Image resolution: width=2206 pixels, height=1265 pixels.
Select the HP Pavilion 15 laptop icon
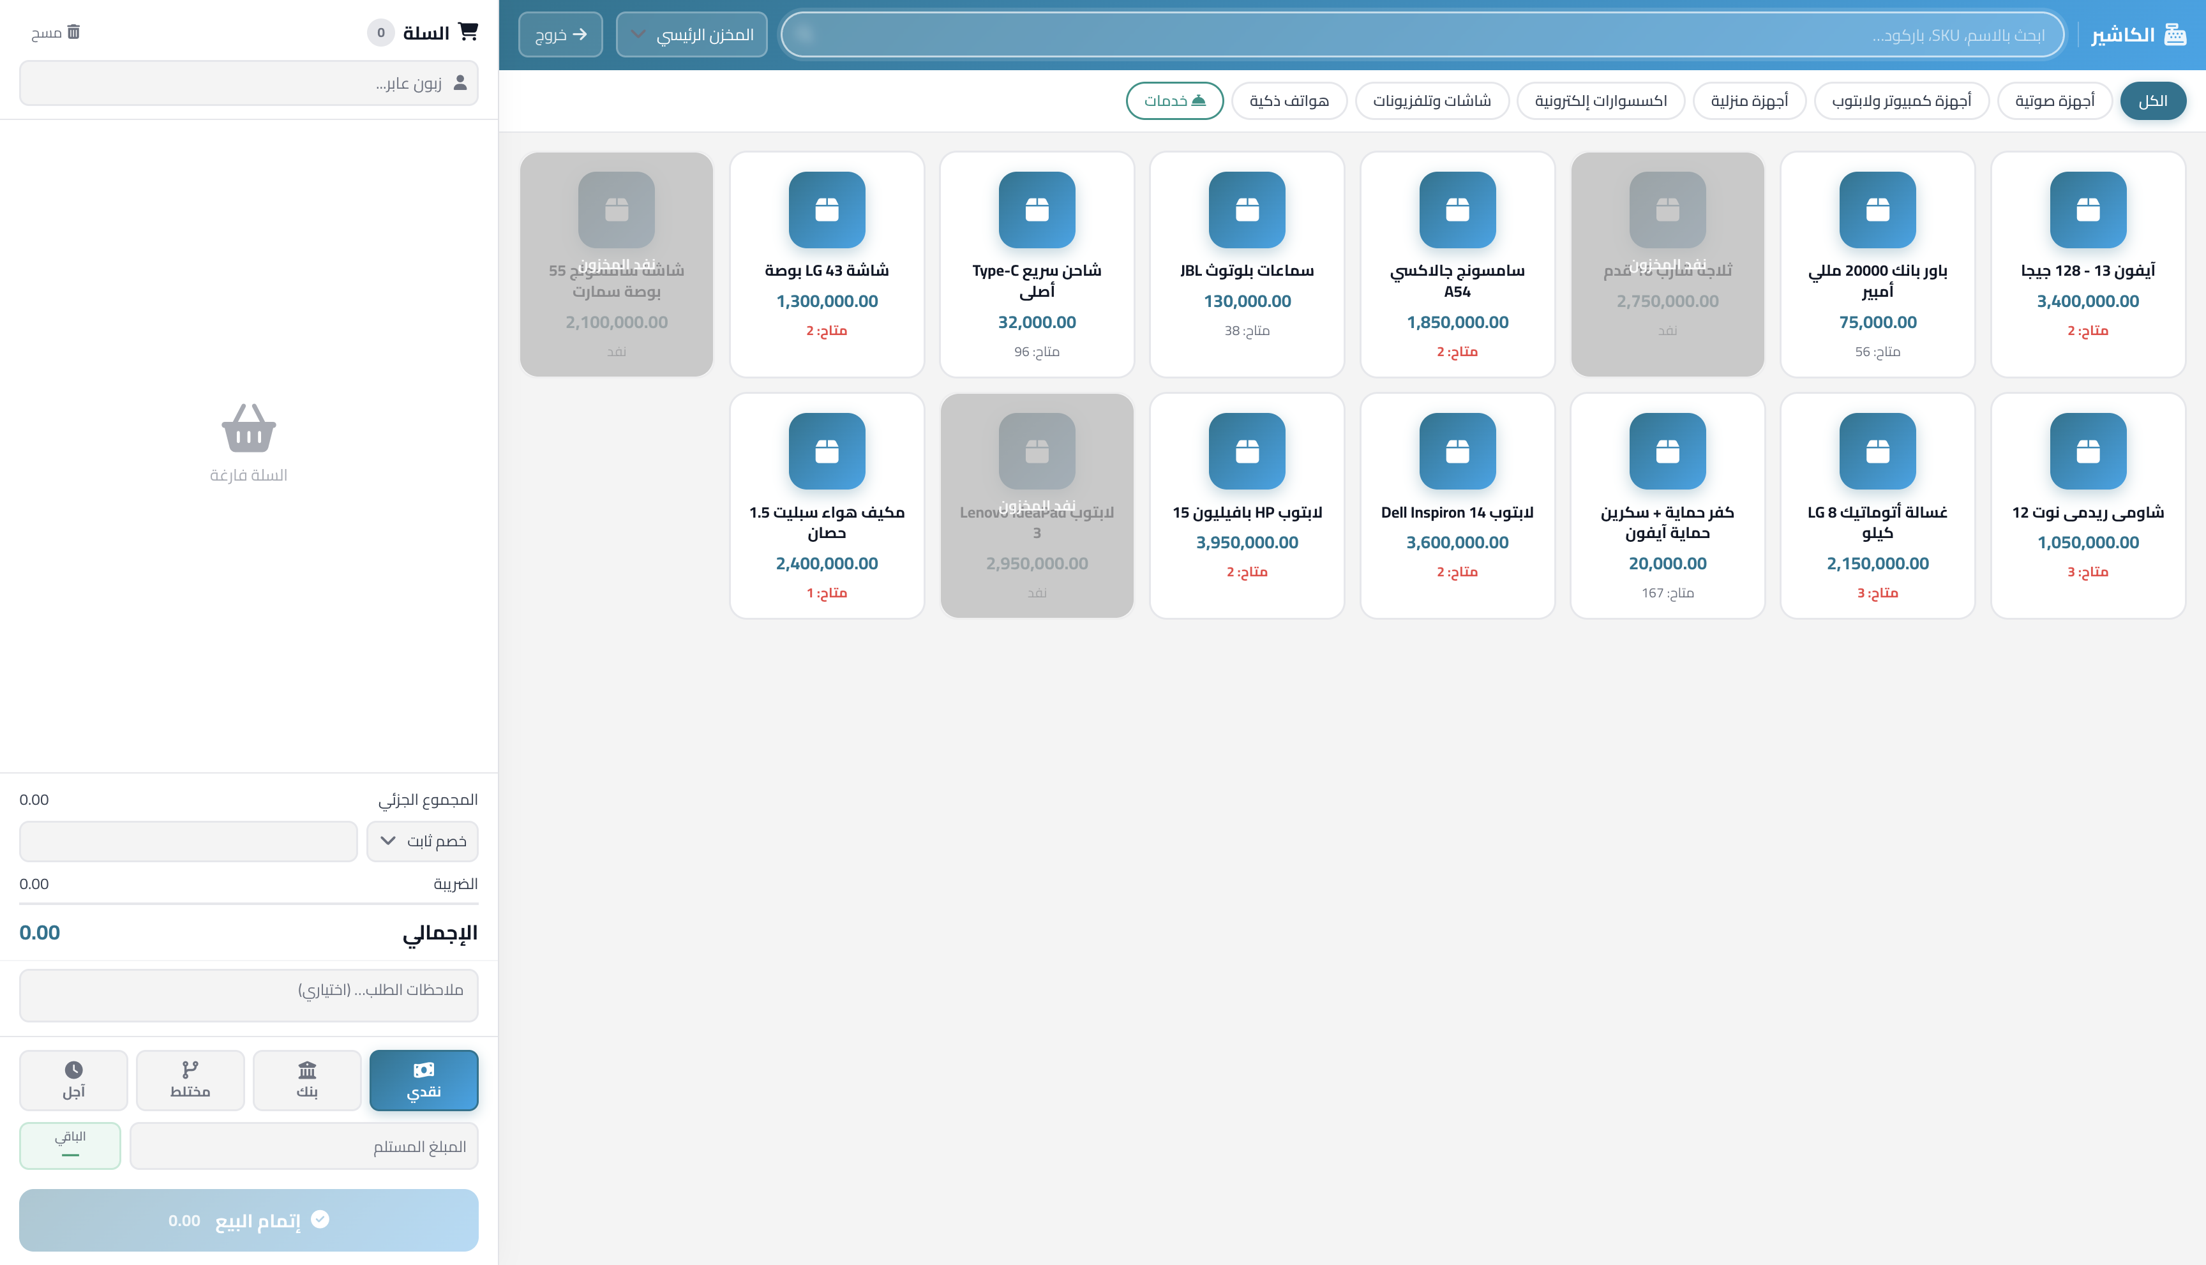(1247, 451)
